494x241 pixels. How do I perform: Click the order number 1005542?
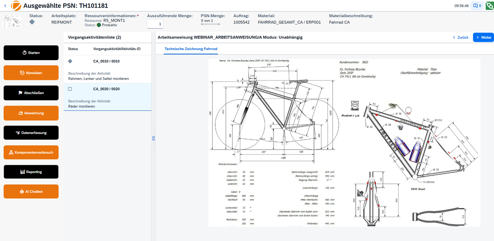[x=241, y=22]
